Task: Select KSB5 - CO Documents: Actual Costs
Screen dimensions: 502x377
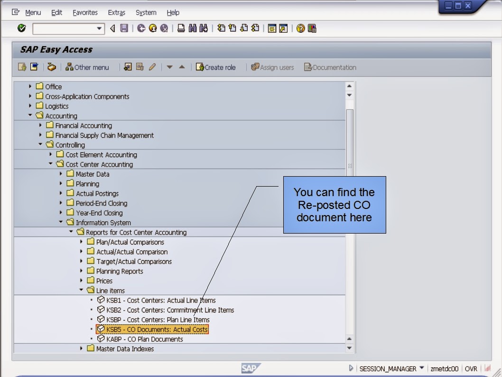Action: click(152, 329)
